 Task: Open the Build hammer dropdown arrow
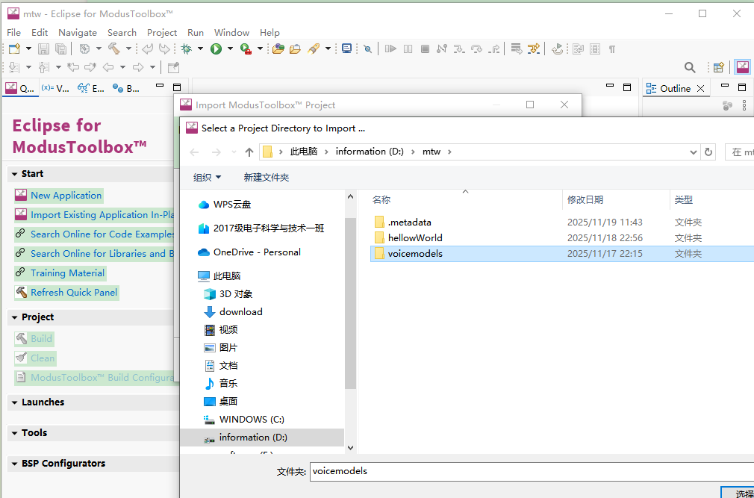[128, 49]
